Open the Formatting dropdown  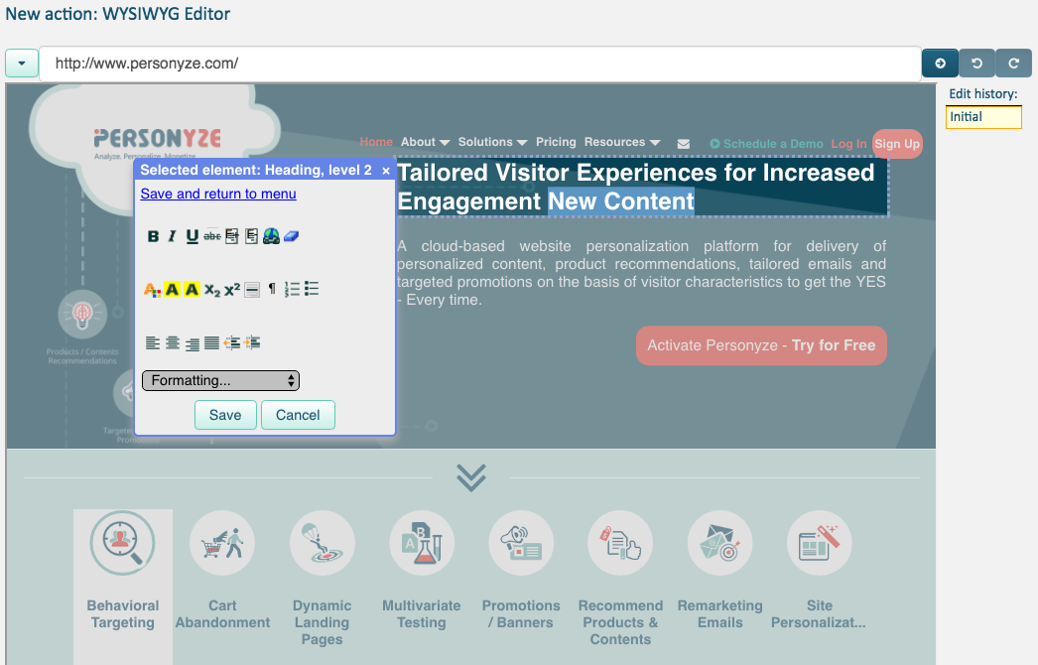220,380
